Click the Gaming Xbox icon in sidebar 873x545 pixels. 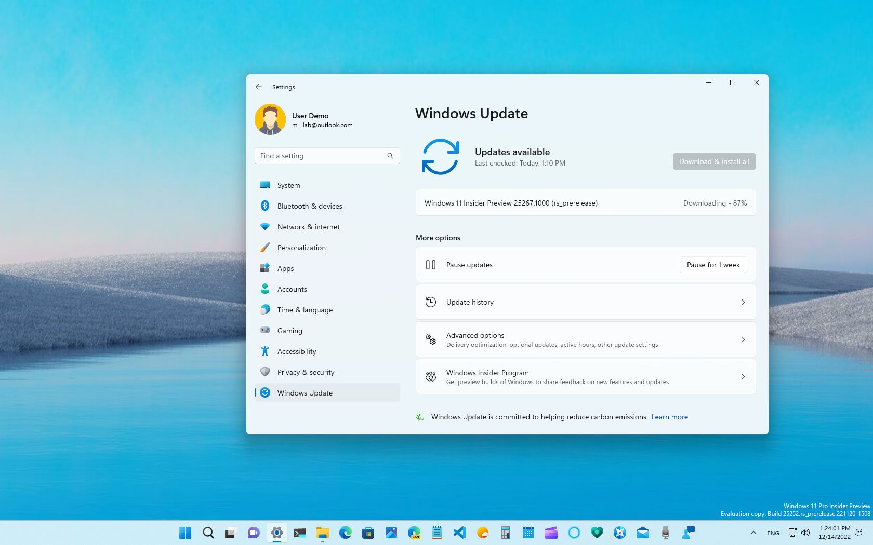point(266,331)
